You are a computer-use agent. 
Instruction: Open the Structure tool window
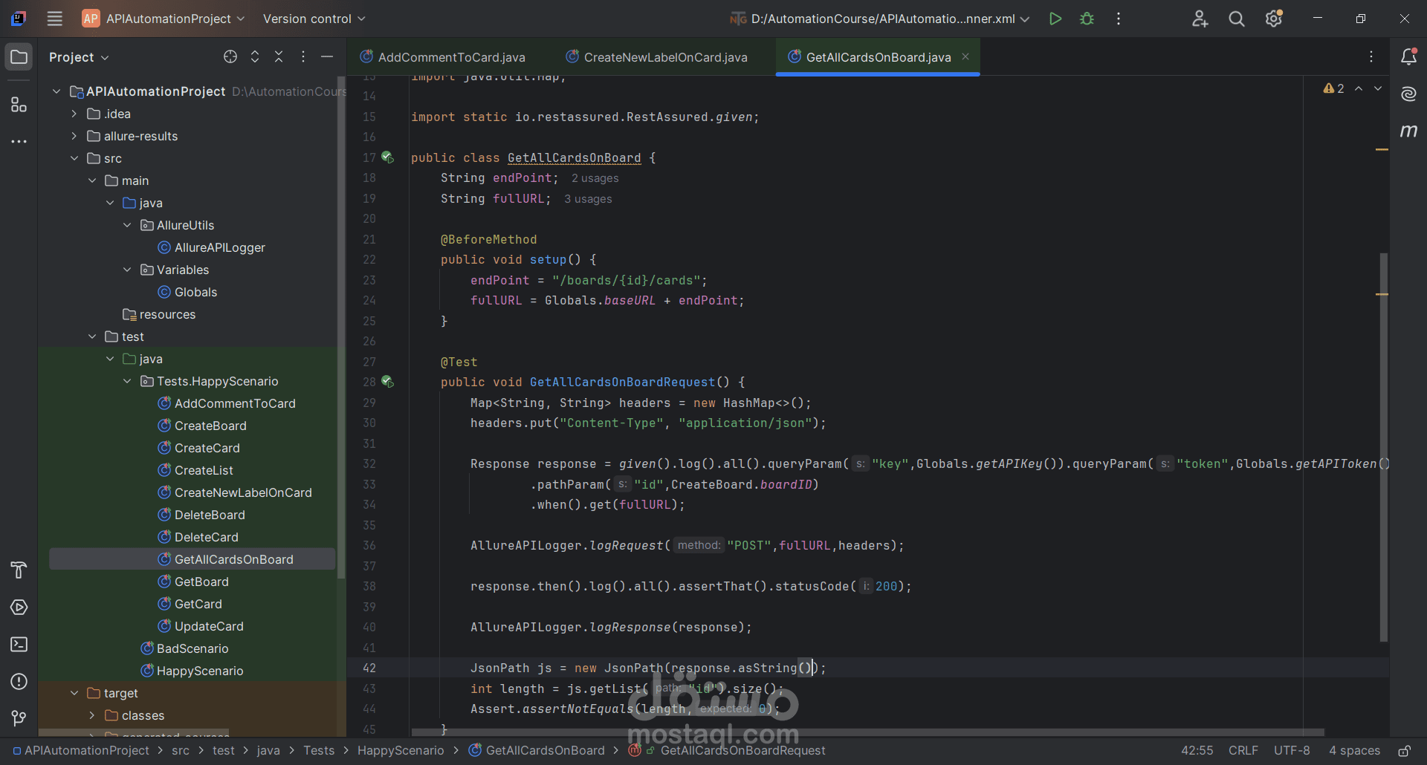(x=19, y=105)
